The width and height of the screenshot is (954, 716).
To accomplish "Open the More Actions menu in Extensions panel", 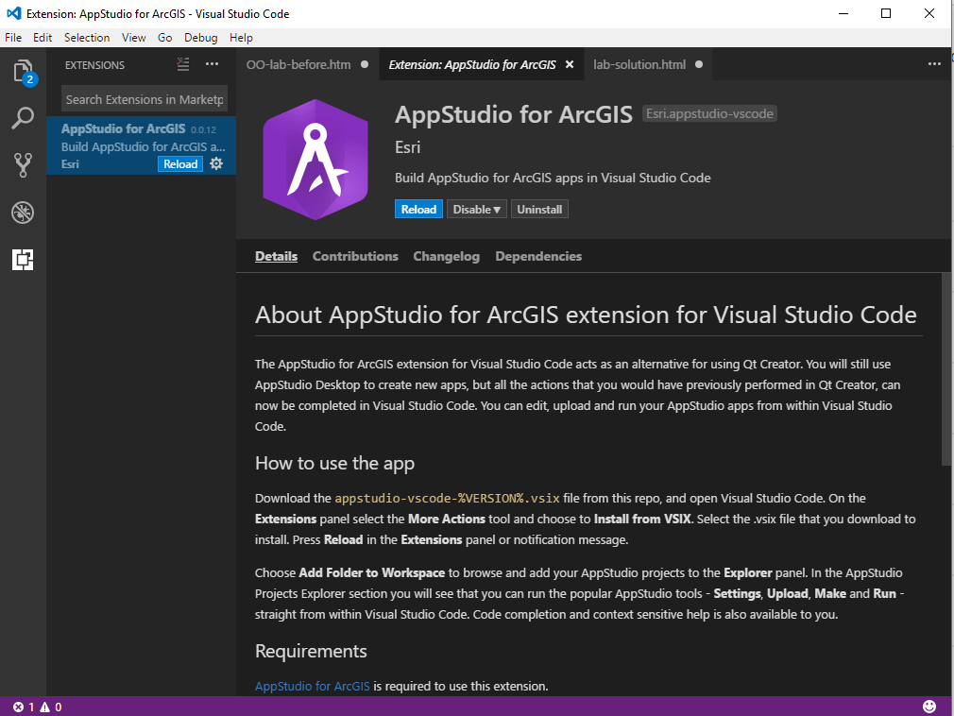I will pyautogui.click(x=212, y=64).
